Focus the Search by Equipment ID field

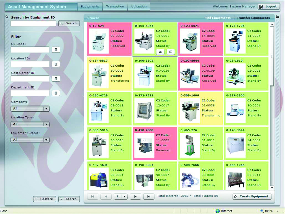[33, 24]
